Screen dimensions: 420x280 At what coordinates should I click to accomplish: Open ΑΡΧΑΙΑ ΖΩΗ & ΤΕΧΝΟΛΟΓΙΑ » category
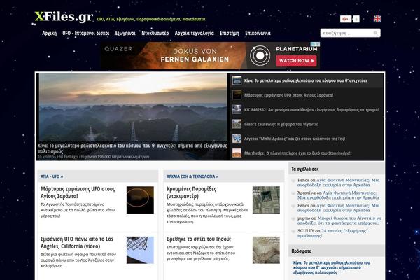coord(192,176)
